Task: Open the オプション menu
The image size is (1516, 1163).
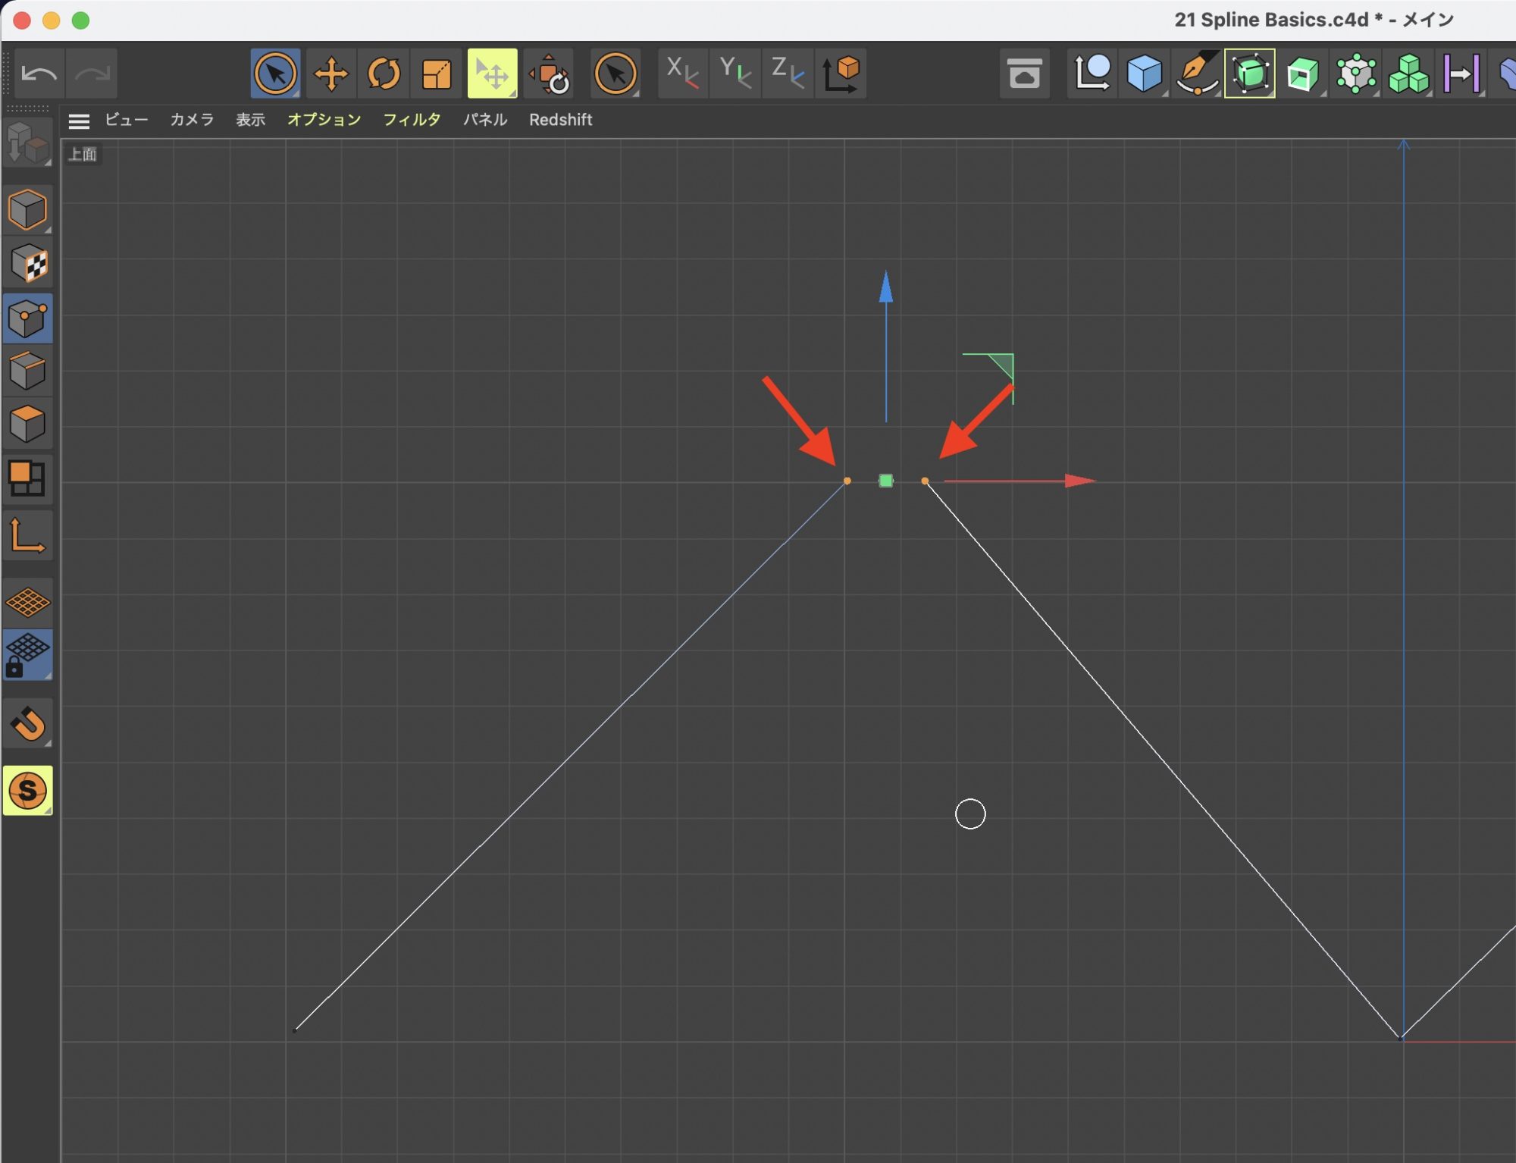Action: (324, 120)
